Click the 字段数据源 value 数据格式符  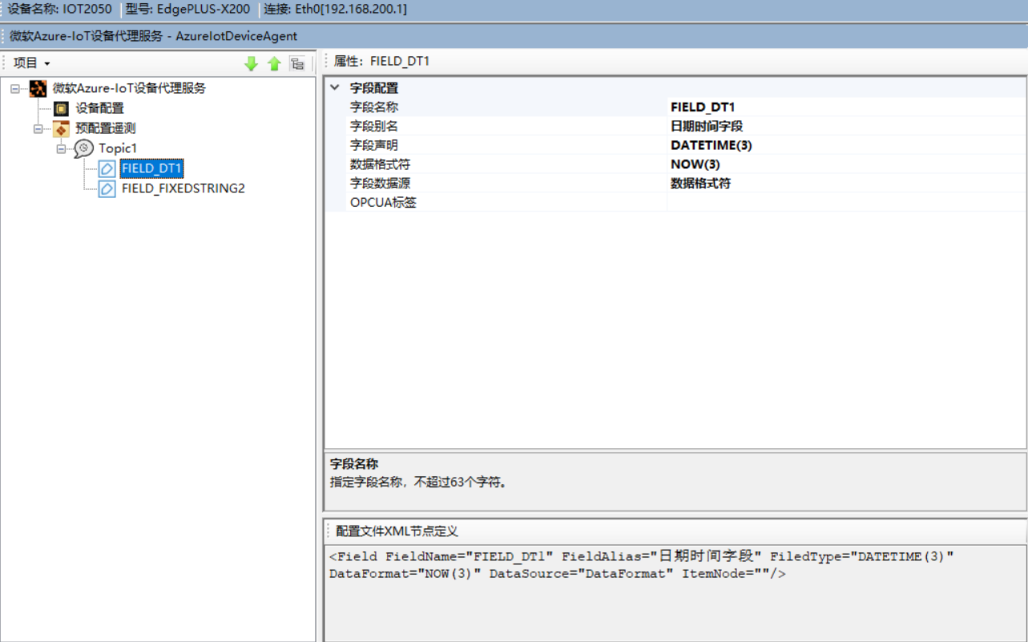pyautogui.click(x=846, y=184)
